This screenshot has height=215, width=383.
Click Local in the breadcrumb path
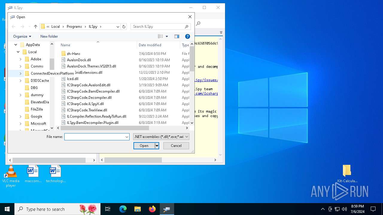tap(56, 27)
